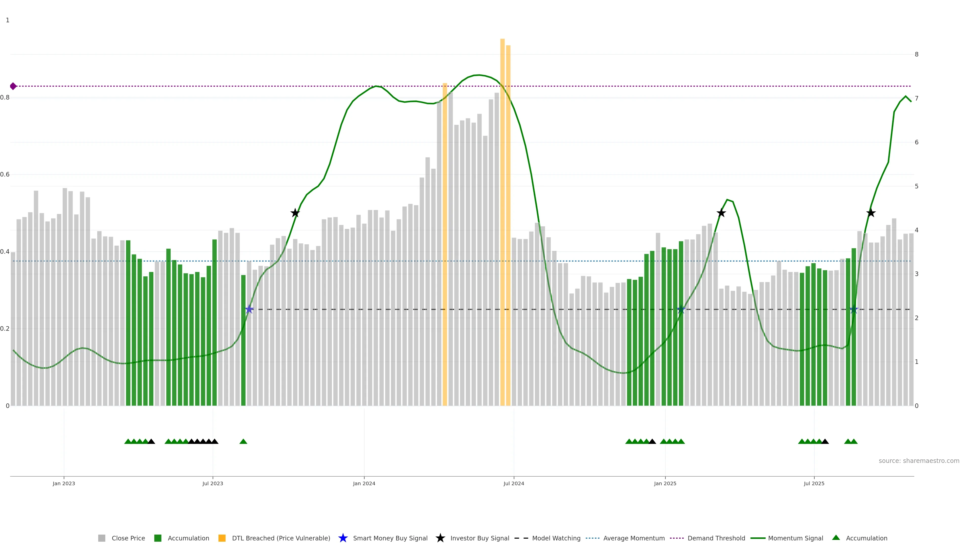Click the last black Investor Buy star
This screenshot has width=972, height=547.
[871, 213]
